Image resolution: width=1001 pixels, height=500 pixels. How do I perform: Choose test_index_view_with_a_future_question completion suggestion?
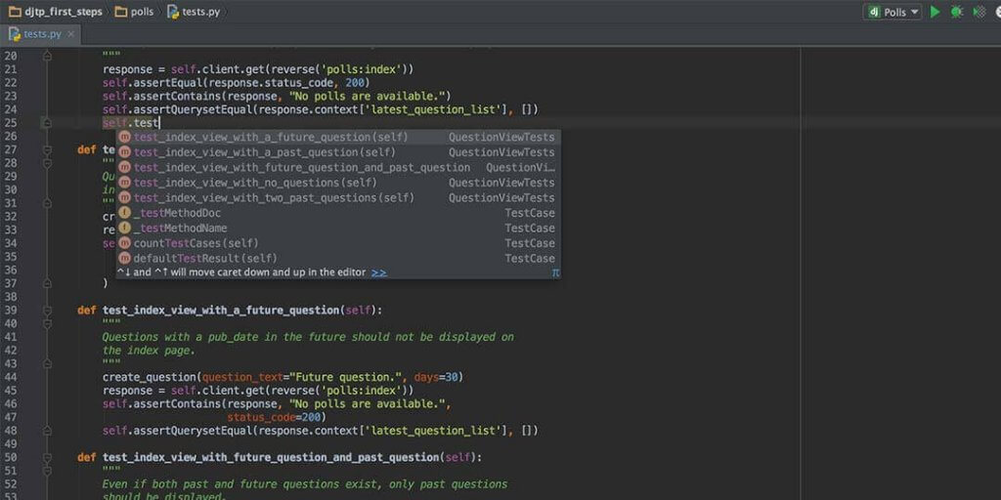[x=338, y=137]
